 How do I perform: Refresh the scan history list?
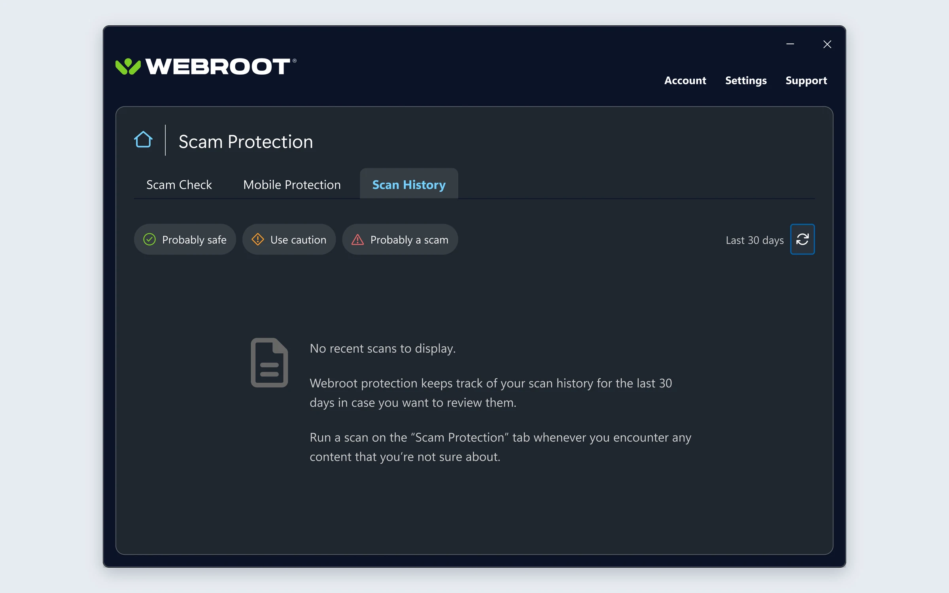coord(802,239)
